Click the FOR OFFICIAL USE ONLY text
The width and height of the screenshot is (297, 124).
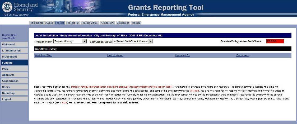(16, 15)
